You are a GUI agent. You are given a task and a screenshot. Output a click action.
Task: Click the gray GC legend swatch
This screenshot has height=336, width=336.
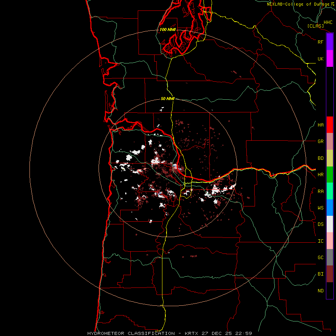pyautogui.click(x=330, y=257)
